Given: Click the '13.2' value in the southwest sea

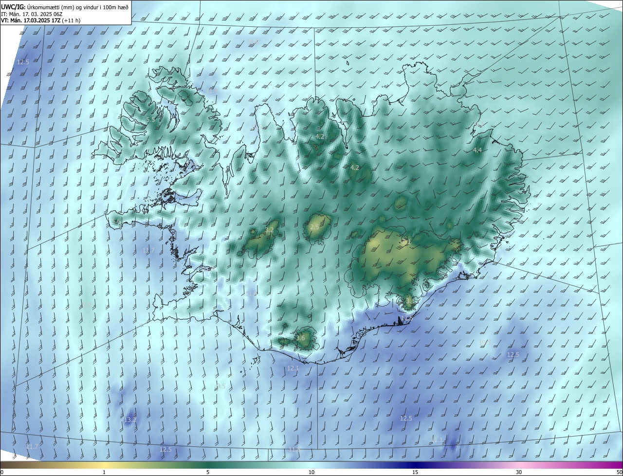Looking at the screenshot, I should pyautogui.click(x=130, y=420).
